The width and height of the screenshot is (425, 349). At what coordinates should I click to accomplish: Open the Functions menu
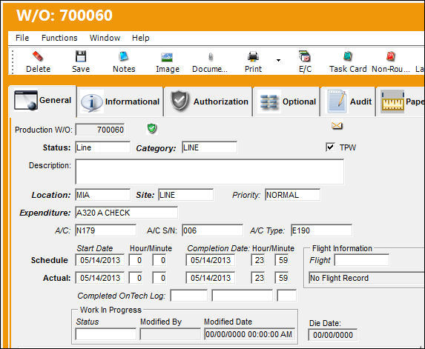point(59,38)
